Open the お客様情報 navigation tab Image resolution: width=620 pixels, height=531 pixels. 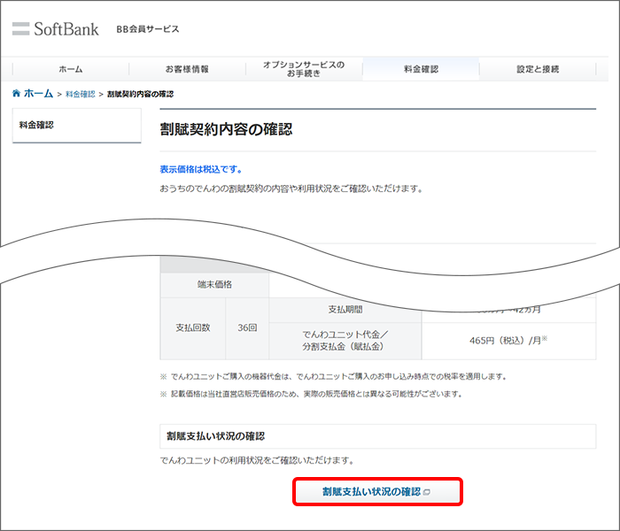coord(187,69)
